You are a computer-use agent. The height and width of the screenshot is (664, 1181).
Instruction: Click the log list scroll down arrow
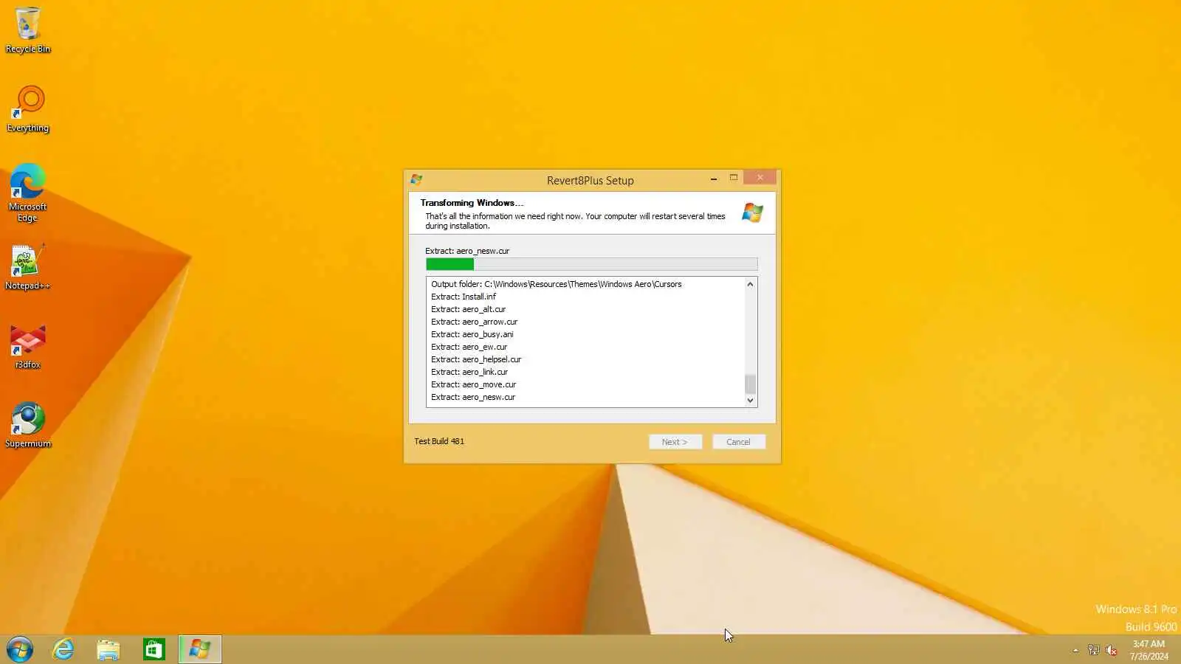pos(751,401)
